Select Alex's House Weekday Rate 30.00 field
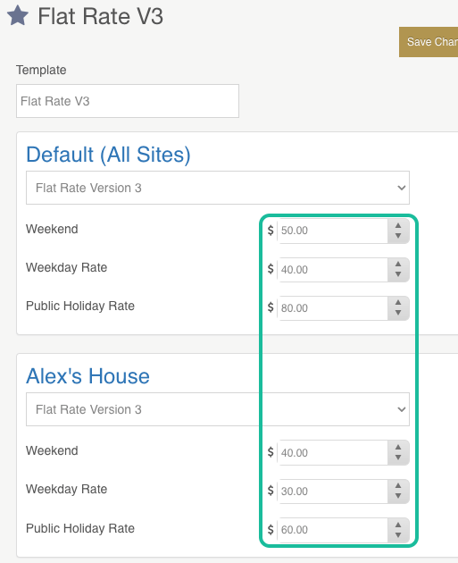458x563 pixels. pos(333,492)
